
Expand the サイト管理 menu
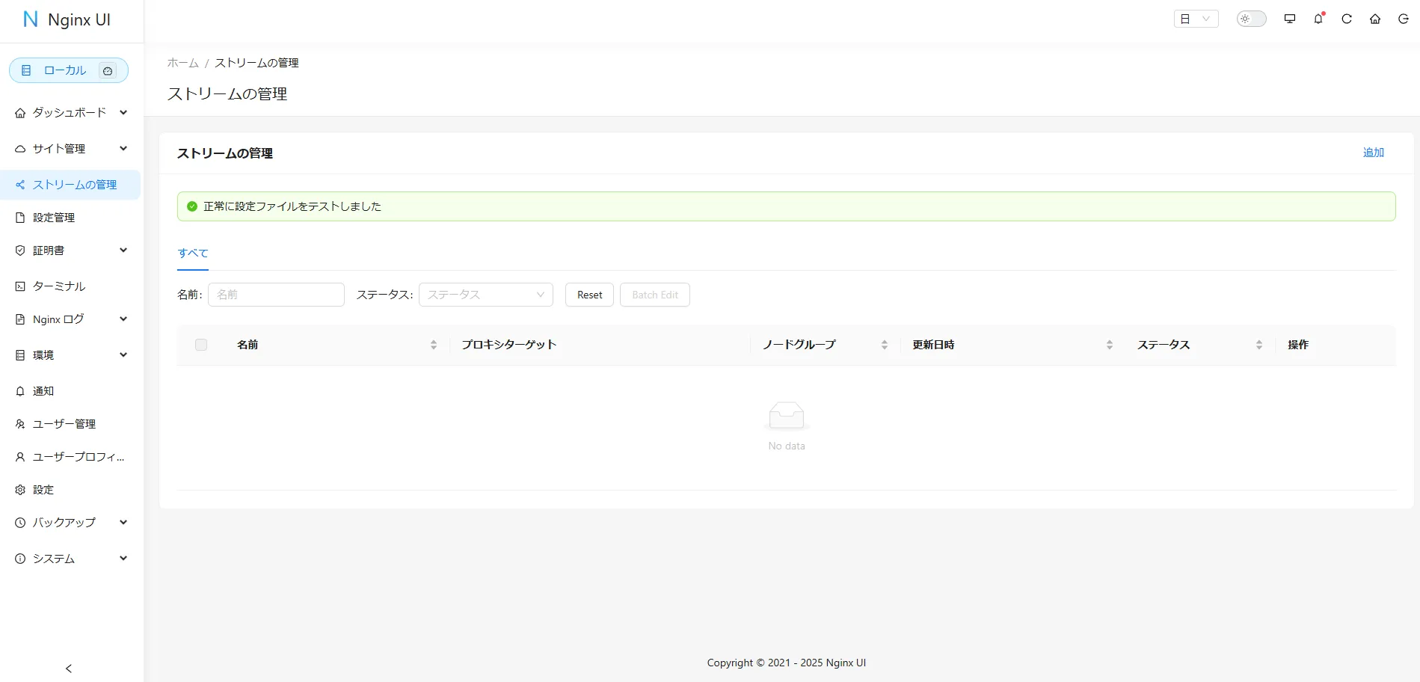coord(70,149)
